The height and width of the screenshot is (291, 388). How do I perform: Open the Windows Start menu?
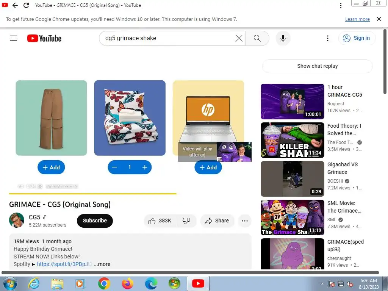tap(10, 283)
